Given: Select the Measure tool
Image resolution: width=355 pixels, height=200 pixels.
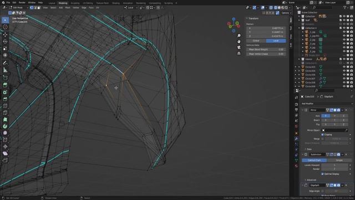Looking at the screenshot, I should click(x=5, y=70).
